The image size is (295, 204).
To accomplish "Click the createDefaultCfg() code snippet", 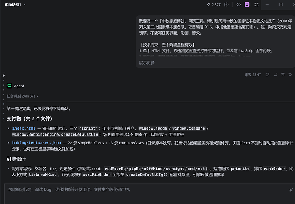I will 147,174.
